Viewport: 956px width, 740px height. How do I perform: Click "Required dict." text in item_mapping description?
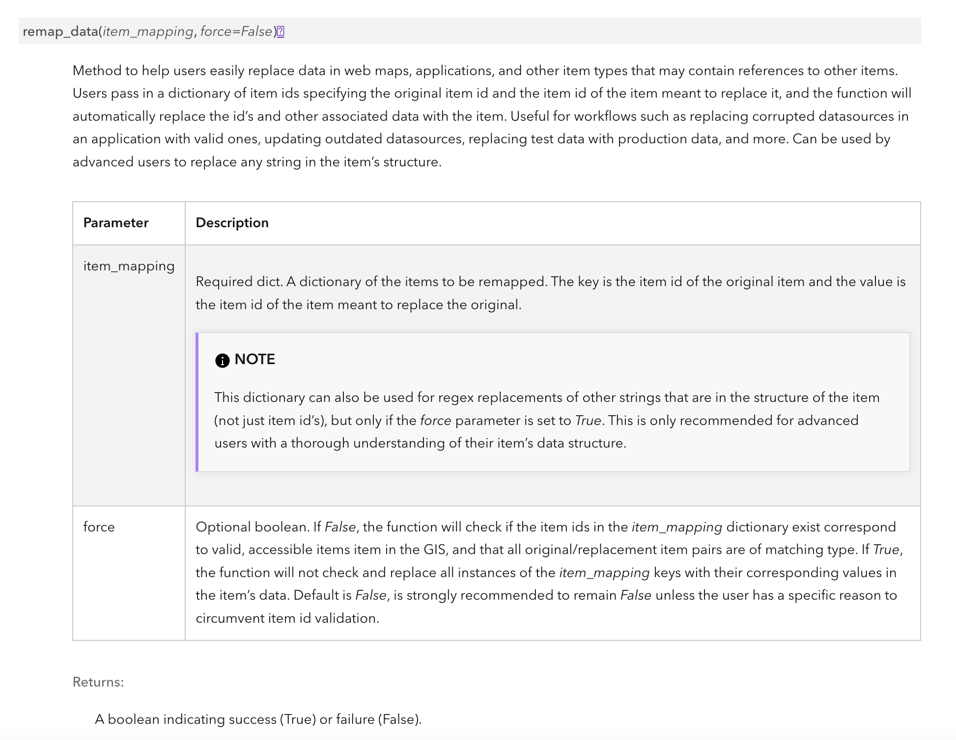click(239, 282)
